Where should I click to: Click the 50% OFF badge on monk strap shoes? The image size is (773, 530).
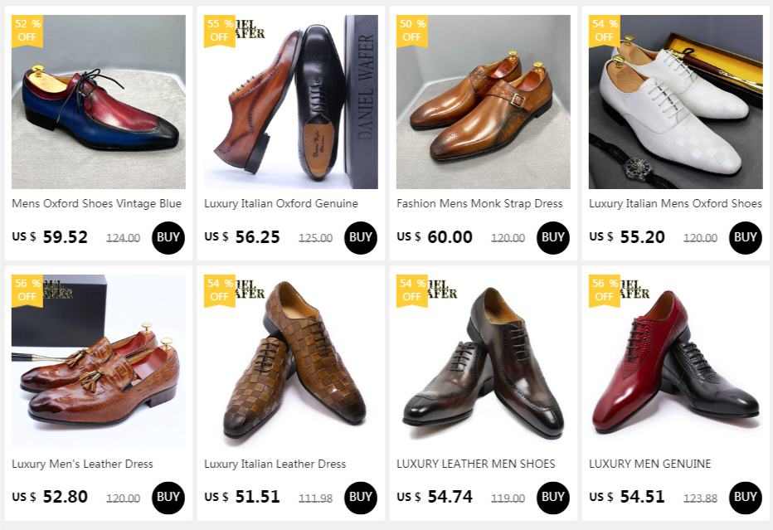412,31
